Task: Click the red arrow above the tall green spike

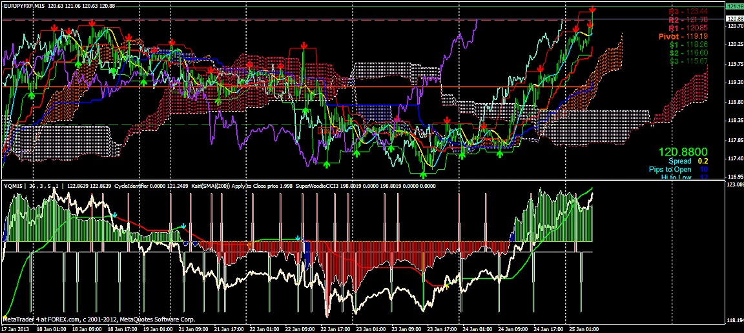Action: tap(304, 46)
